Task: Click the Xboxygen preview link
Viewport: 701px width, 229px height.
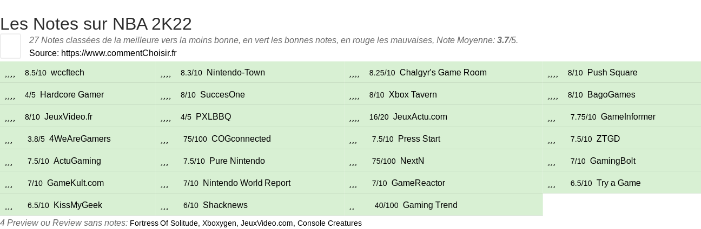Action: [219, 223]
